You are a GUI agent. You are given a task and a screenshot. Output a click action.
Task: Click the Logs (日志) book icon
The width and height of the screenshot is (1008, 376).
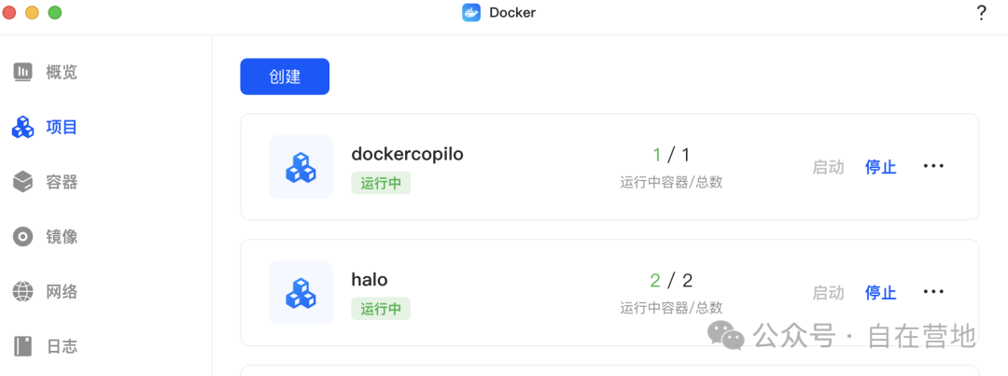point(23,347)
